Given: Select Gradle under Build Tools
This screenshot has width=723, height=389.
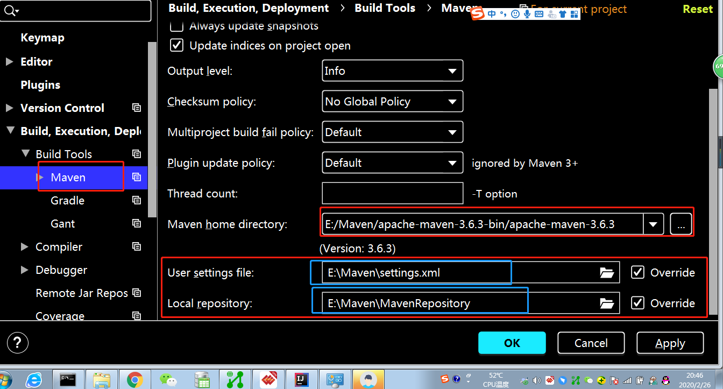Looking at the screenshot, I should pos(68,201).
